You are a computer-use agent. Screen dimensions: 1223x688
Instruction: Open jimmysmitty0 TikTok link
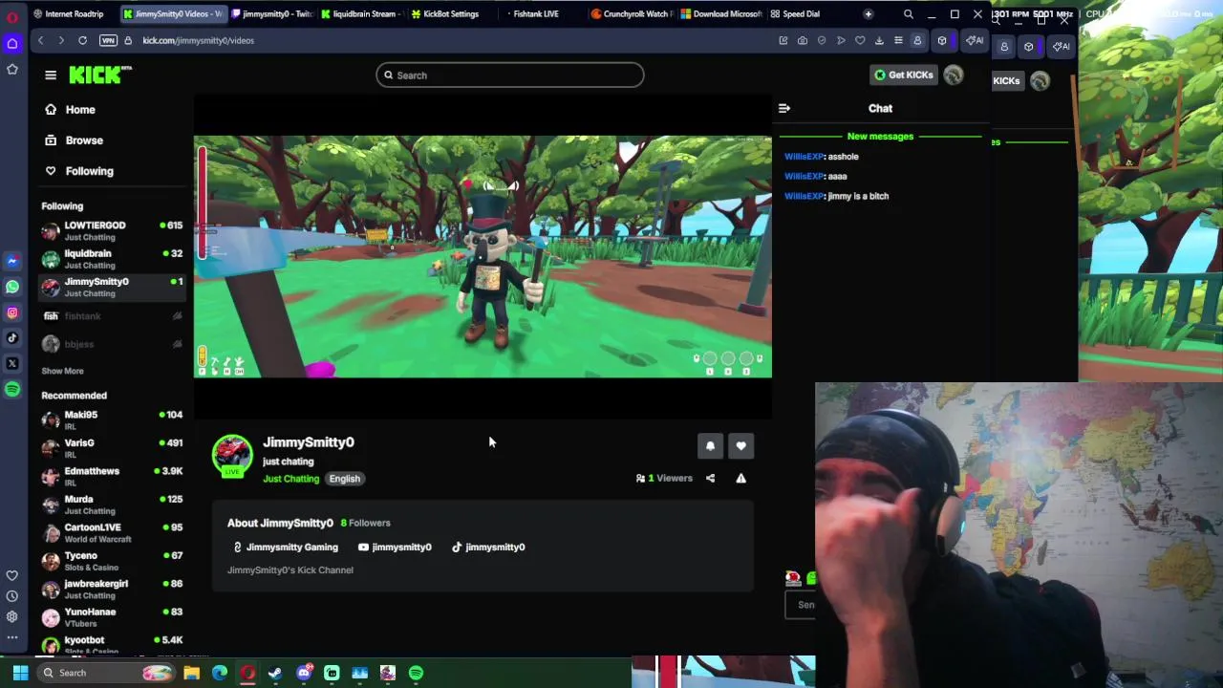coord(488,548)
